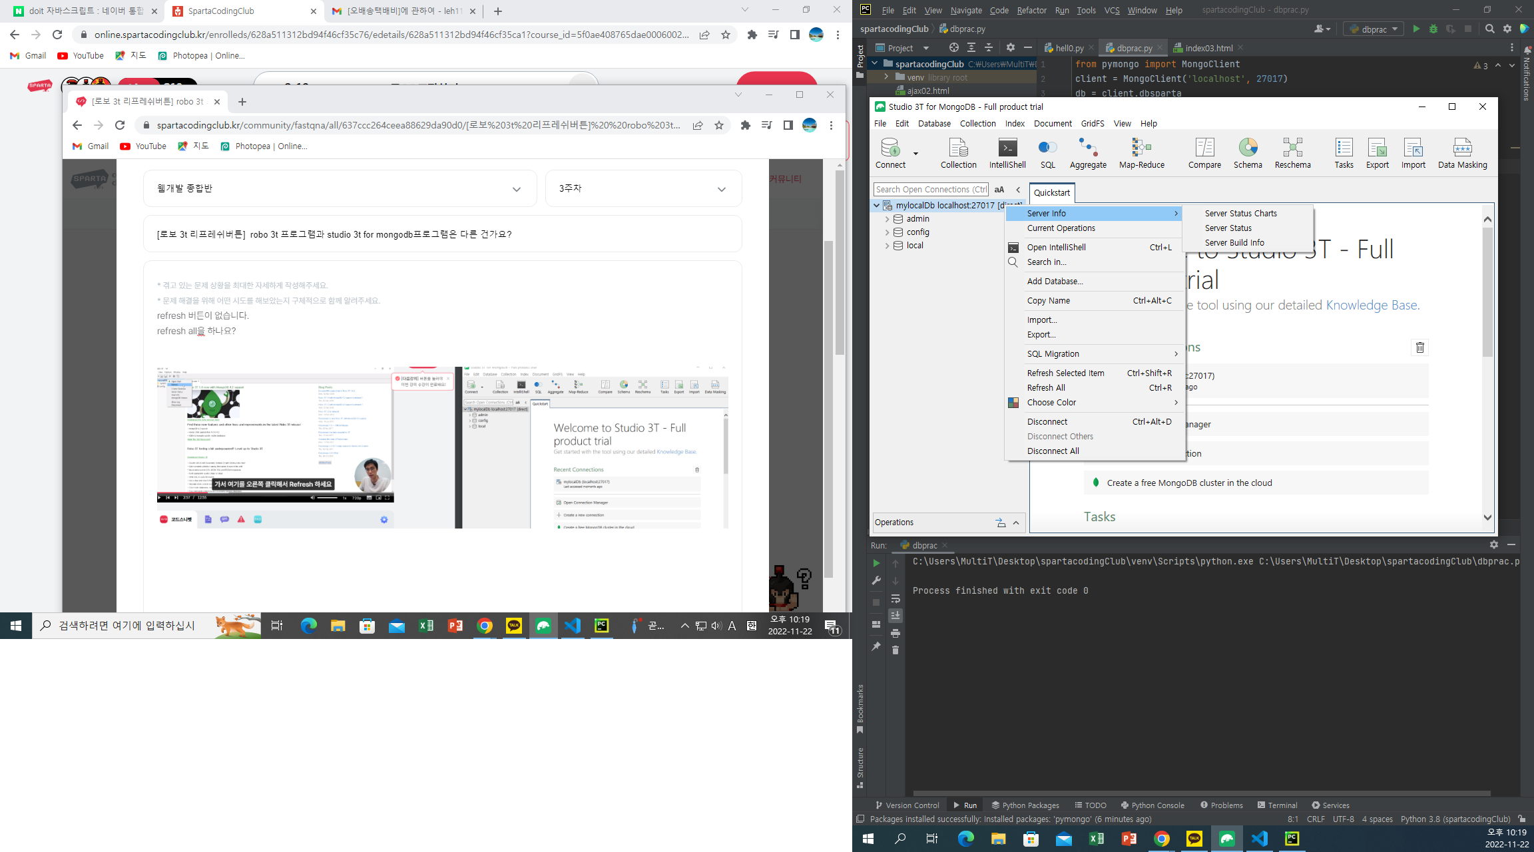Click the Python 3.8 interpreter in status bar
This screenshot has height=852, width=1534.
[1455, 819]
